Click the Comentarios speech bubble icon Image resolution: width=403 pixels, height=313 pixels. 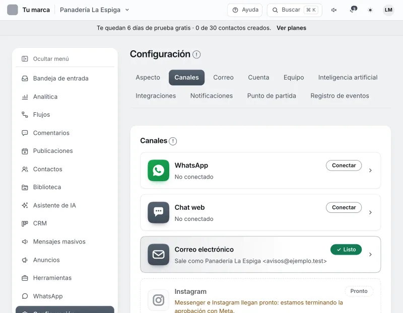(x=25, y=133)
